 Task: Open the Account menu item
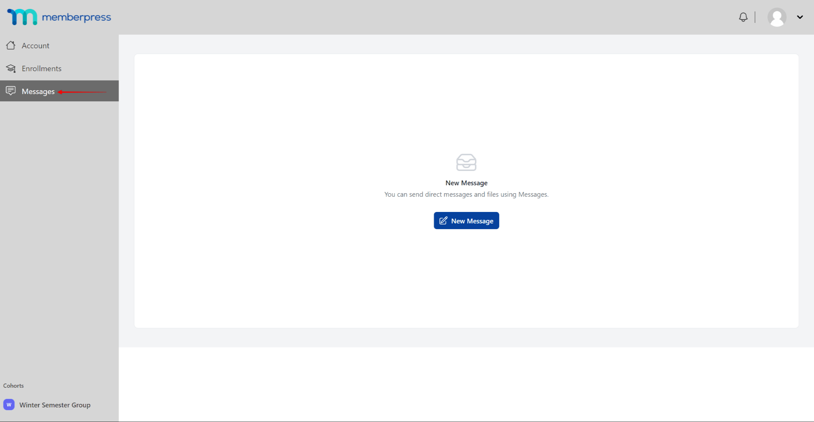tap(59, 45)
